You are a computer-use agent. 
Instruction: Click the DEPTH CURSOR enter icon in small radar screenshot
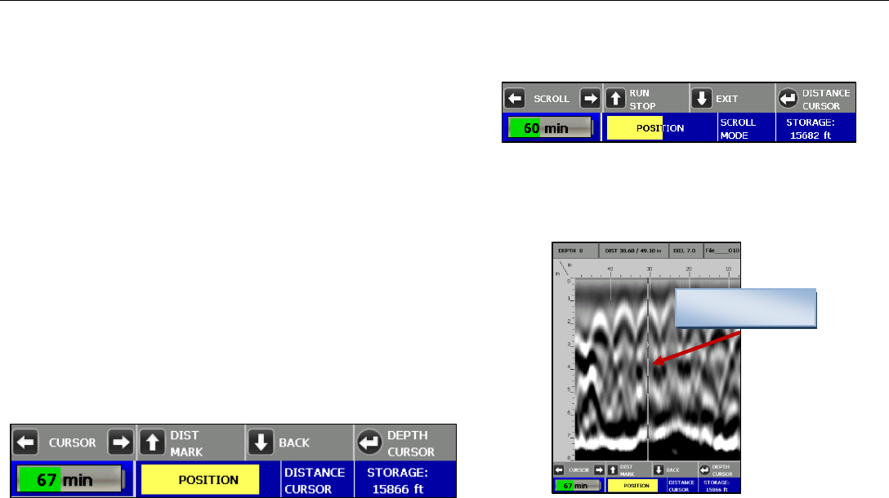(704, 469)
